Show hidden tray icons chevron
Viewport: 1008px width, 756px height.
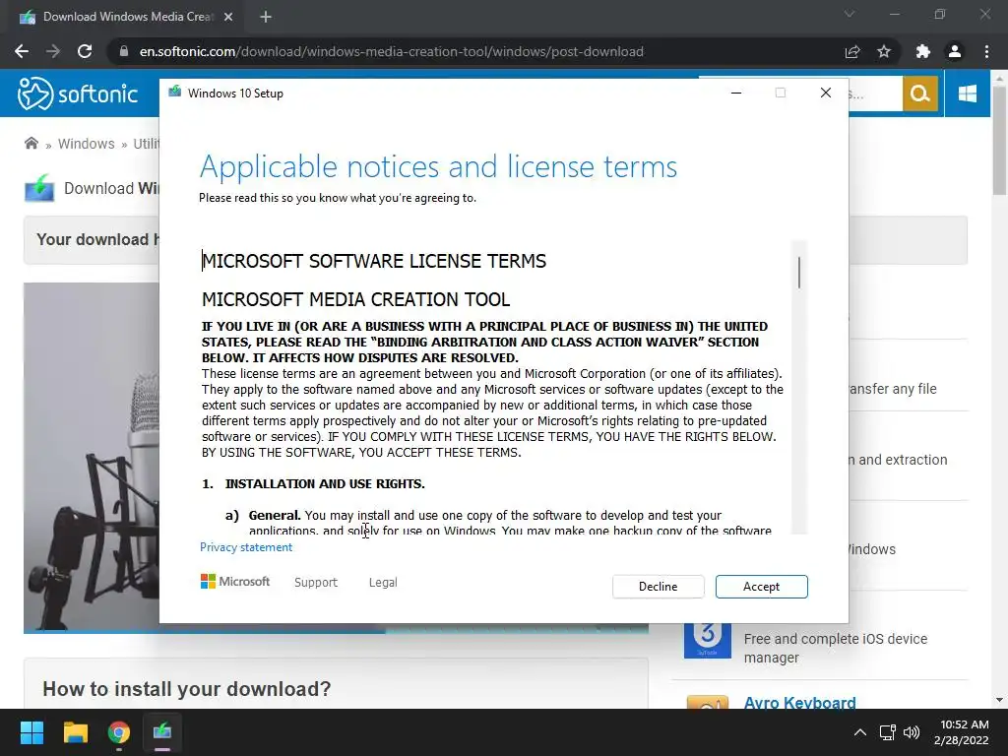pos(859,732)
